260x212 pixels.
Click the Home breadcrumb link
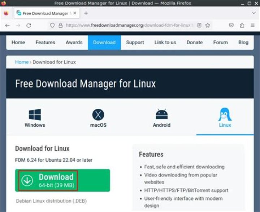[x=22, y=62]
